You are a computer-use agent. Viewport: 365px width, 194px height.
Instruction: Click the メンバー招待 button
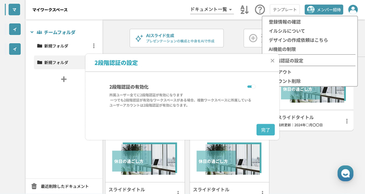point(324,9)
